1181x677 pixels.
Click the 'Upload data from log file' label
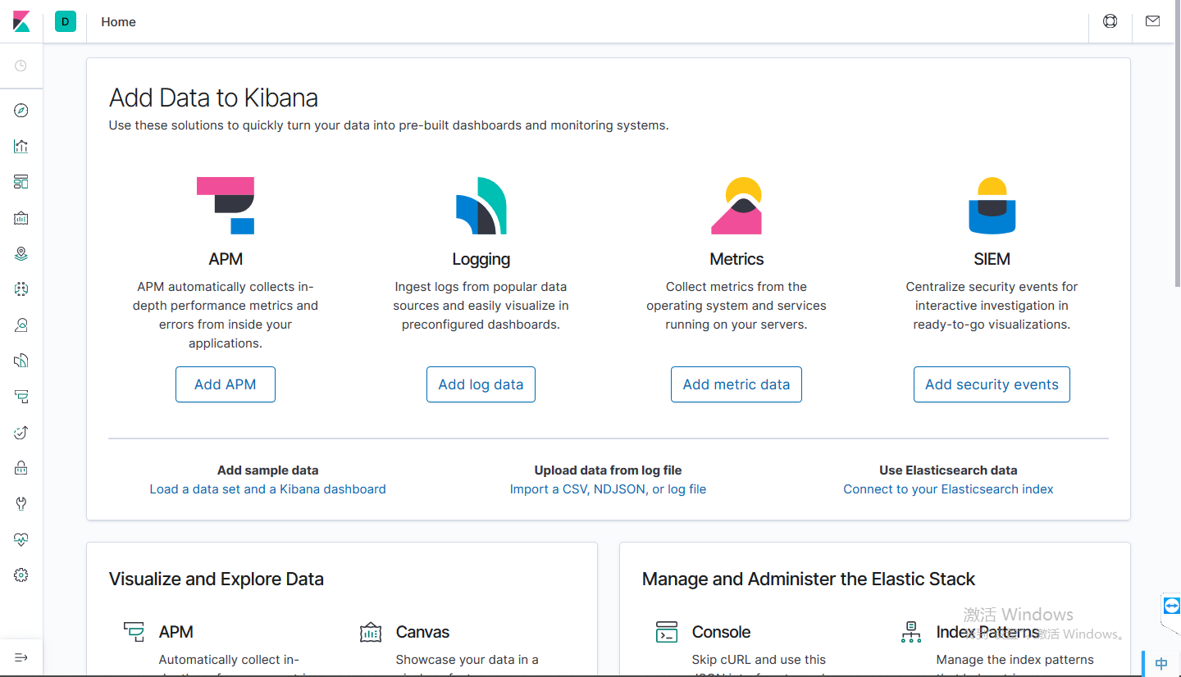[608, 470]
